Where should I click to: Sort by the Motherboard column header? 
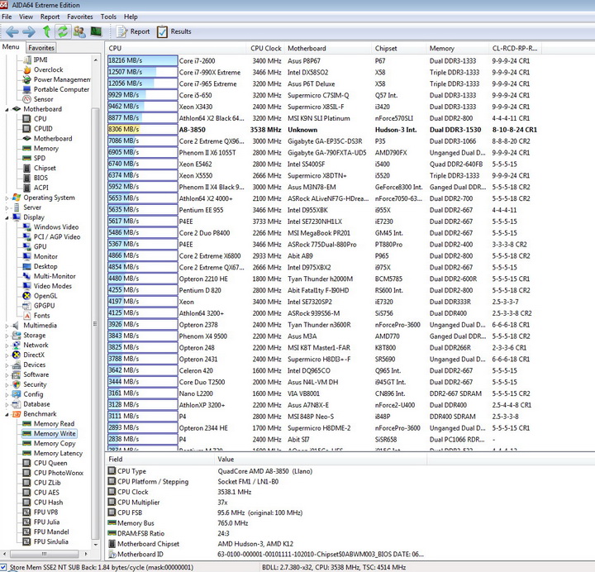point(328,48)
